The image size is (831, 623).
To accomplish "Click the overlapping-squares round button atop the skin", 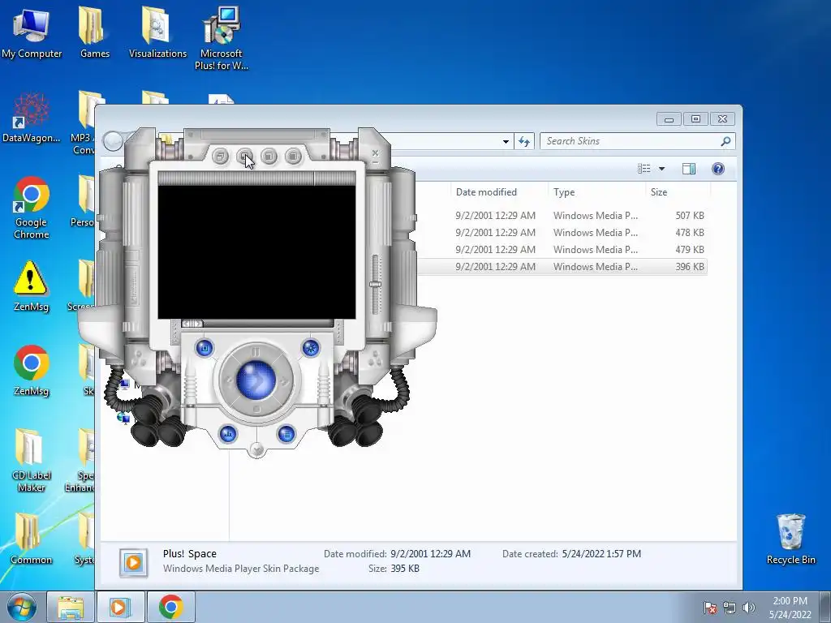I will [221, 157].
